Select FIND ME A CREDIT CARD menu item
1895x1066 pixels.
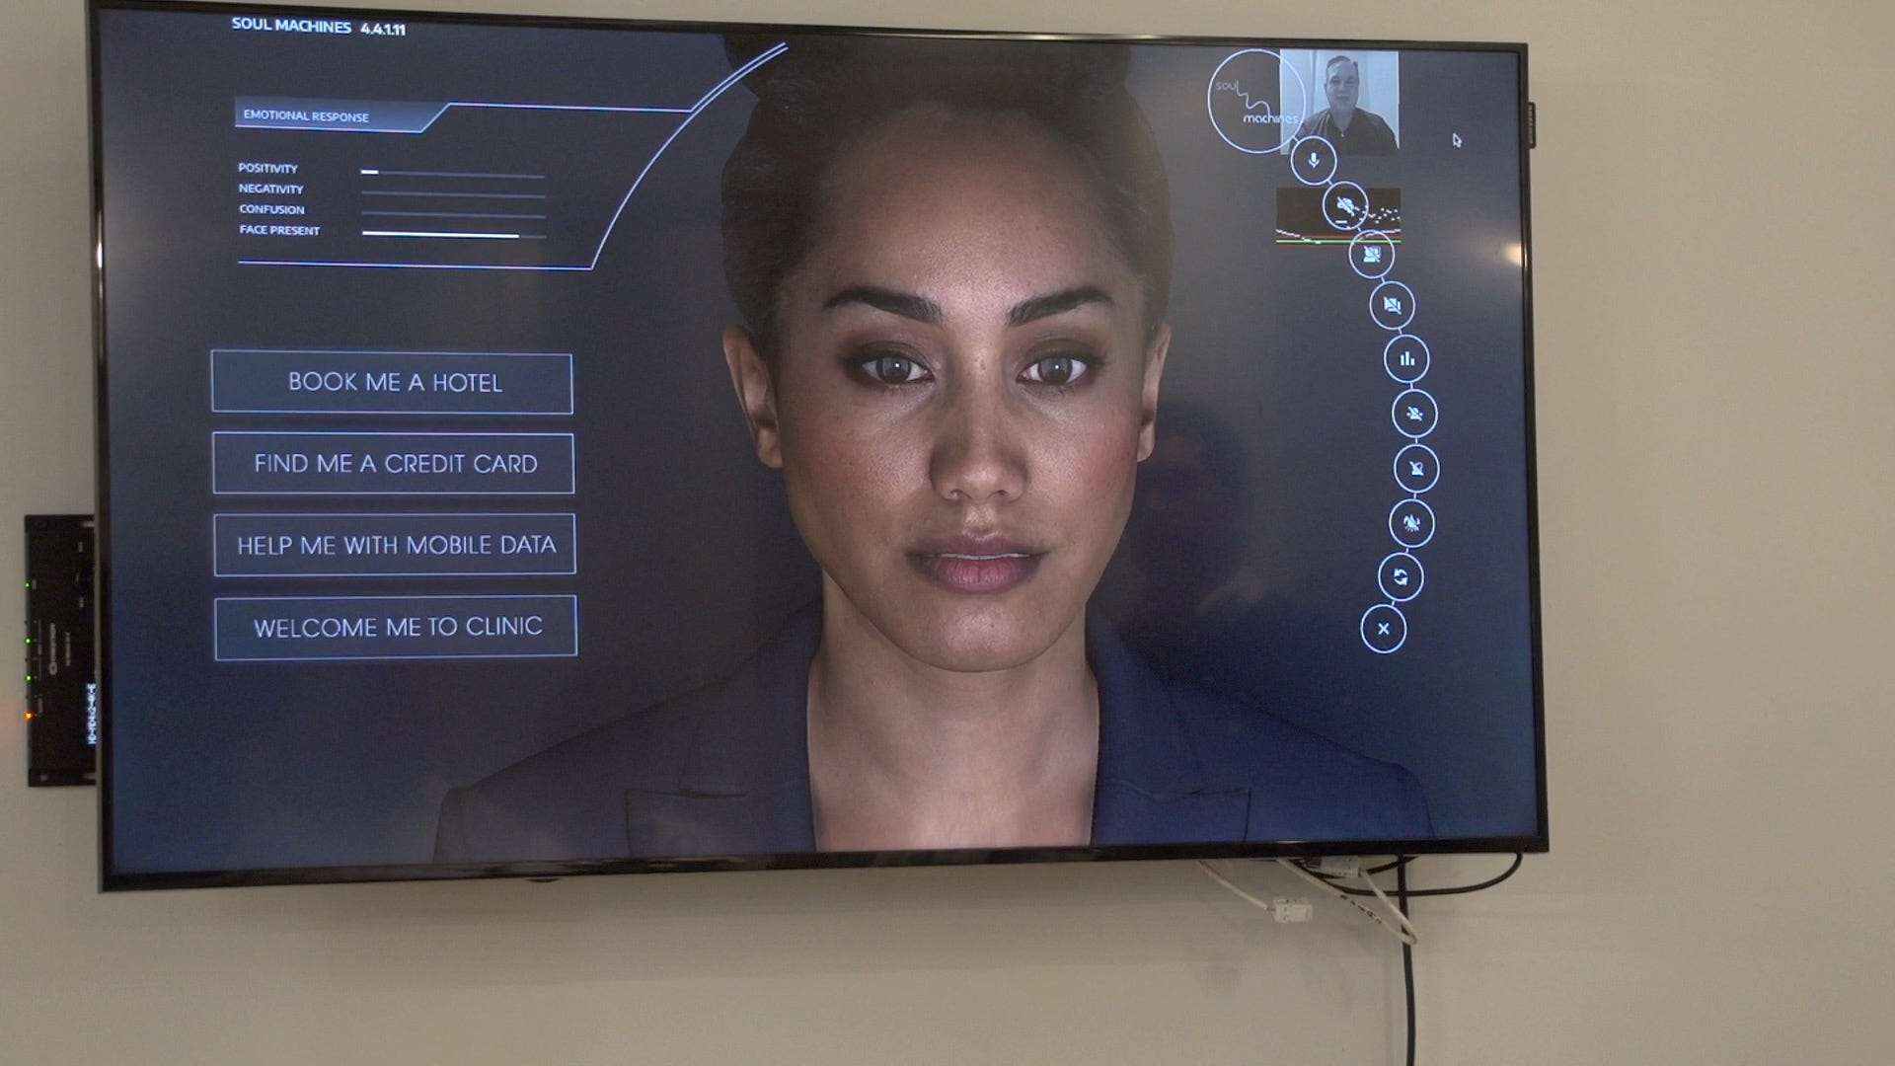395,462
